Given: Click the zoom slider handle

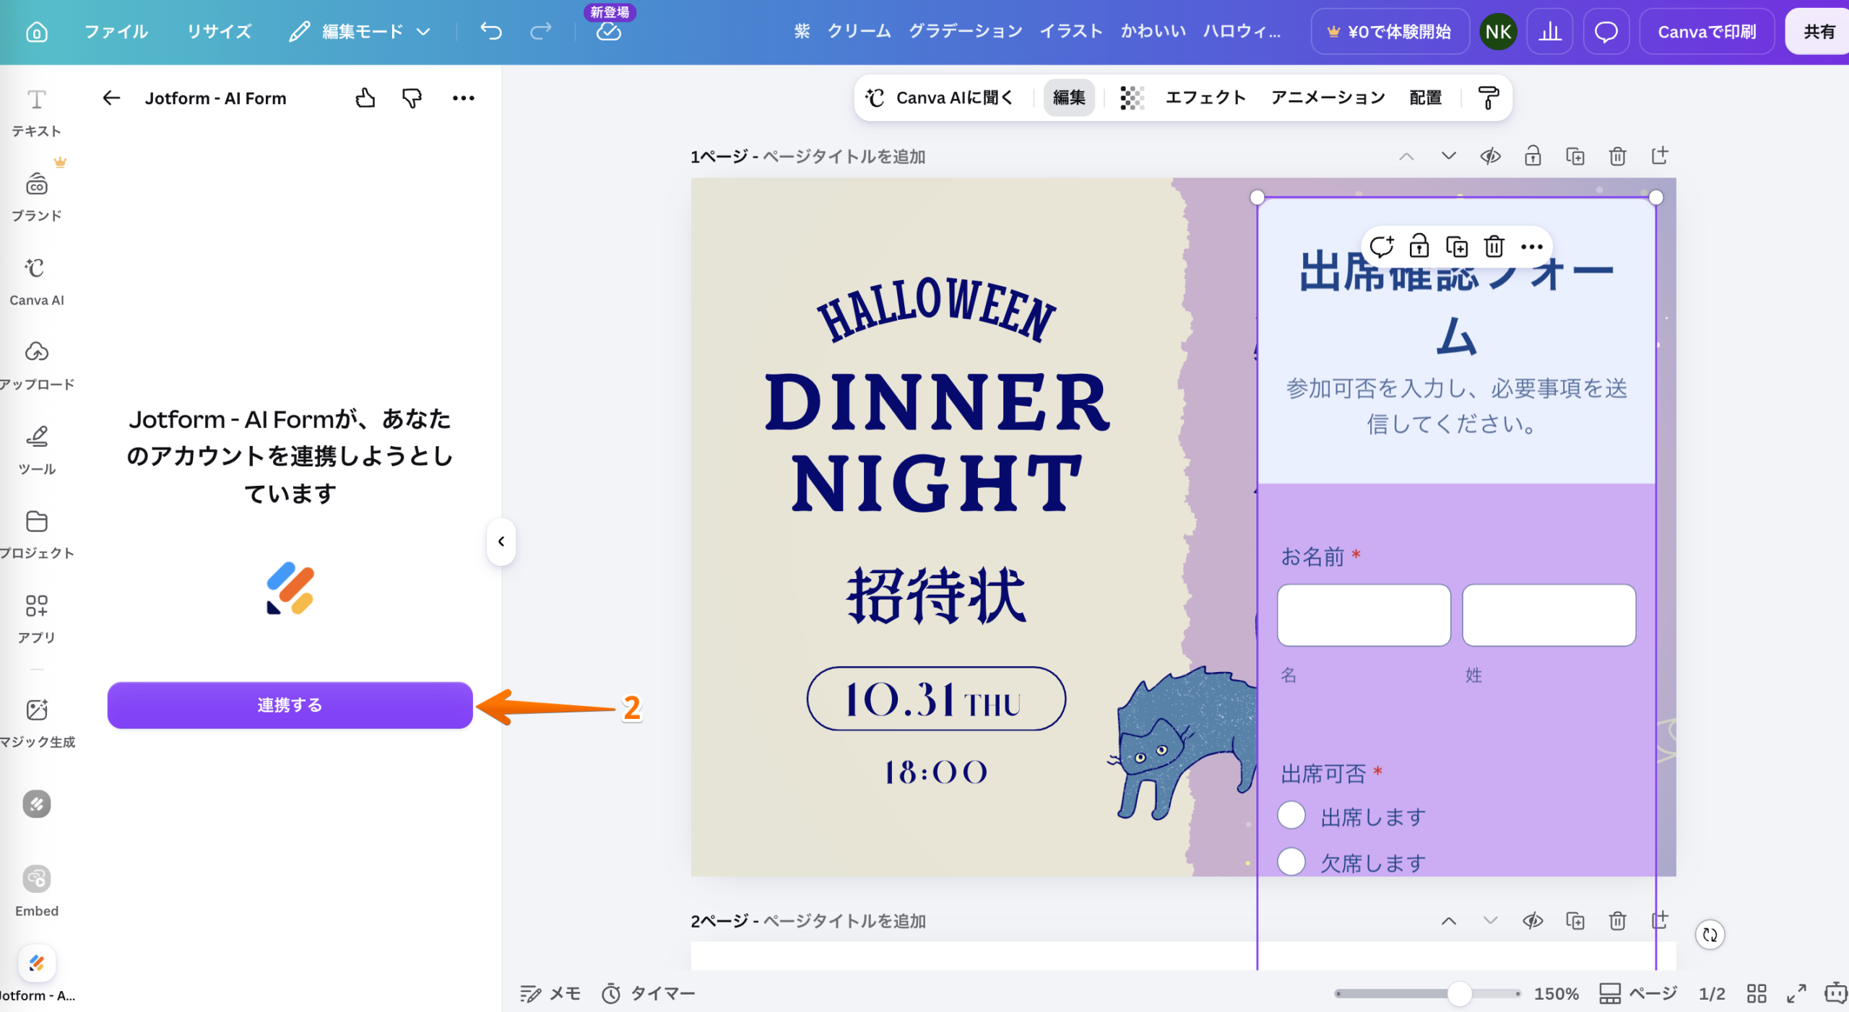Looking at the screenshot, I should pyautogui.click(x=1460, y=994).
